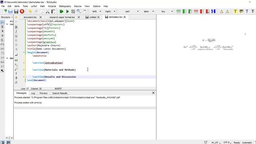Insert subscript from the side toolbar
Image resolution: width=256 pixels, height=144 pixels.
tap(16, 65)
